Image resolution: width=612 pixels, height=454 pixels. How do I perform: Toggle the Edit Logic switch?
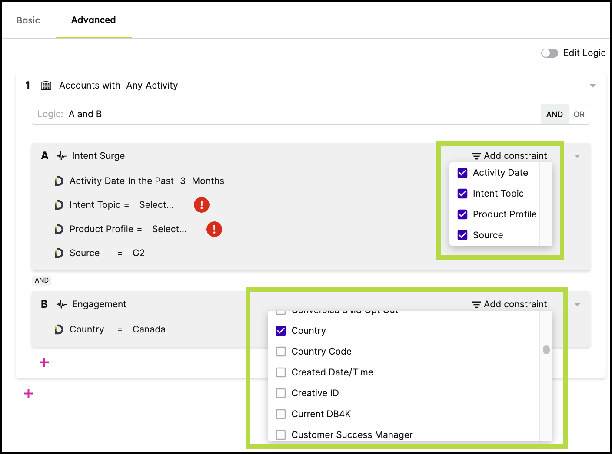(549, 53)
